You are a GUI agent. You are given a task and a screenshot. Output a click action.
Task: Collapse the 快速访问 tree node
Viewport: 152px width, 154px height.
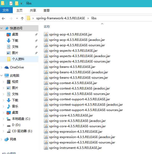point(2,28)
